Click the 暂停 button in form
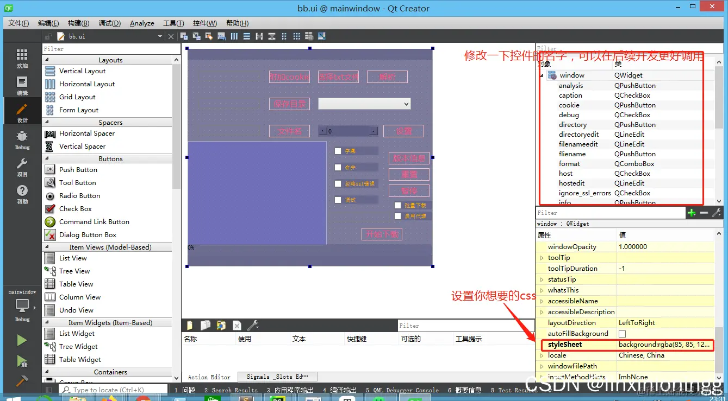728x401 pixels. point(409,190)
